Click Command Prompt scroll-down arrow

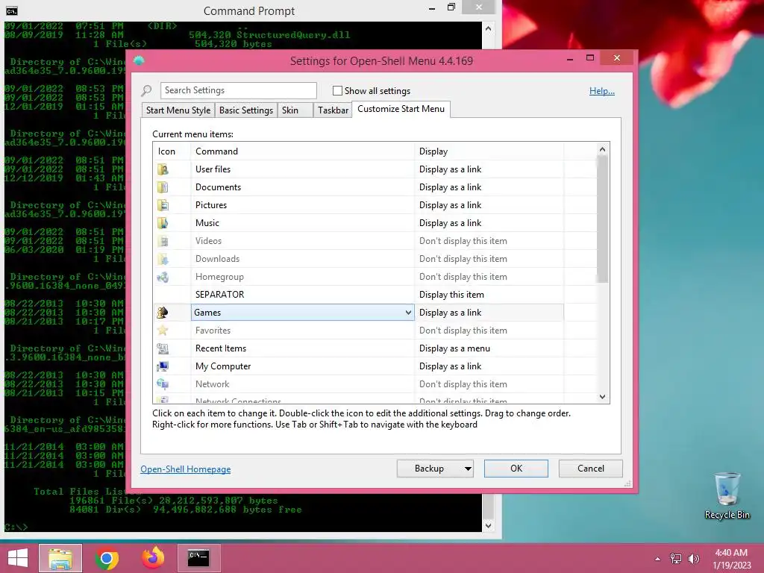pyautogui.click(x=488, y=526)
